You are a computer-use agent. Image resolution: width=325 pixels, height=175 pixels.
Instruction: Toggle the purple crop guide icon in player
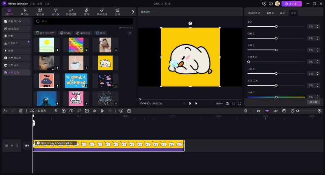click(233, 104)
